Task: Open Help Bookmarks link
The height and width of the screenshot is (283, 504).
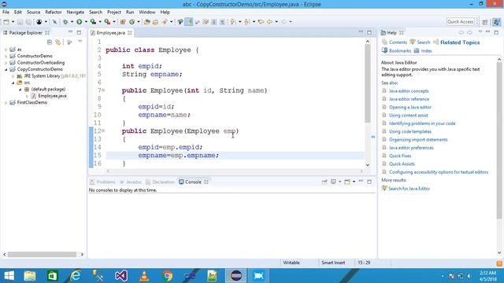Action: coord(400,50)
